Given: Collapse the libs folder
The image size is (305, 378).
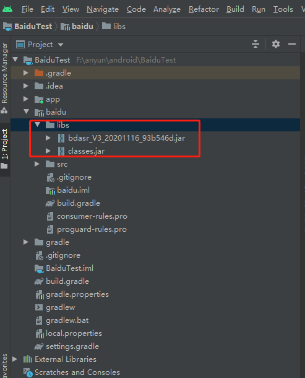Looking at the screenshot, I should (x=37, y=125).
